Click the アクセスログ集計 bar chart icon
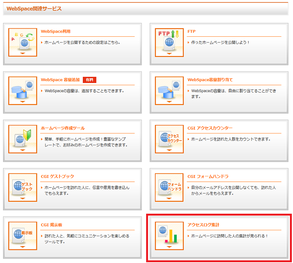The width and height of the screenshot is (293, 263). pos(169,236)
